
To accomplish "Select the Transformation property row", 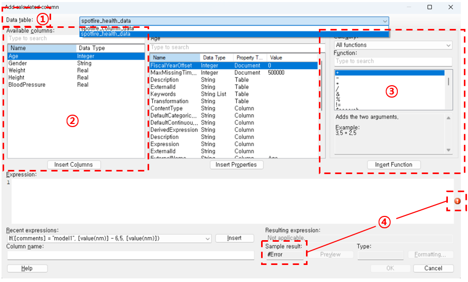I will click(x=234, y=101).
